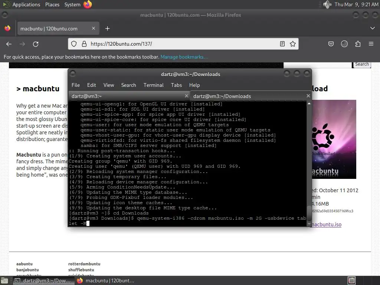This screenshot has width=380, height=285.
Task: Open a new Firefox tab
Action: coord(107,29)
